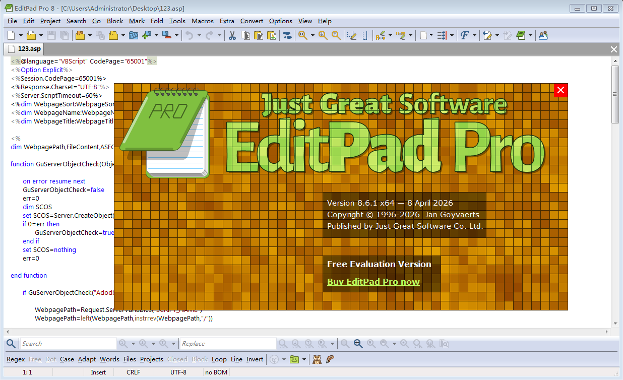Open the New file dropdown arrow

(21, 35)
